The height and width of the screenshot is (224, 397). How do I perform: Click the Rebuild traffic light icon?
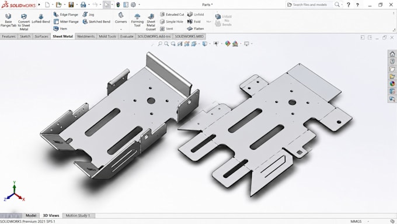(x=119, y=5)
